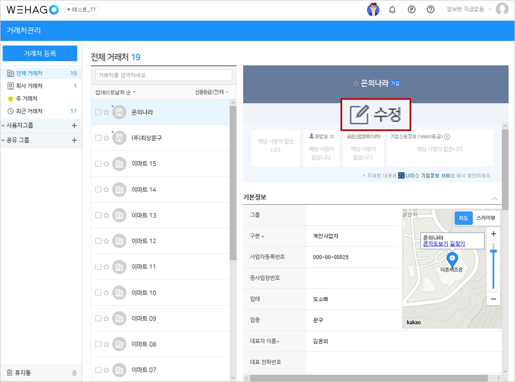
Task: Click the map zoom slider handle
Action: pos(493,251)
